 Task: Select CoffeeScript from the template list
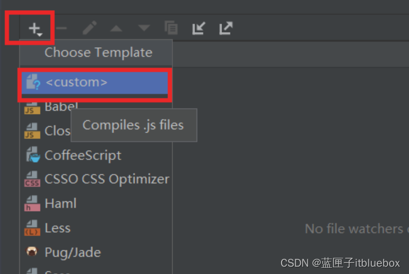tap(83, 155)
